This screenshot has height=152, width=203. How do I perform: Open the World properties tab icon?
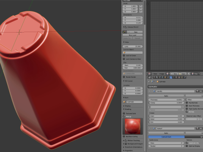pyautogui.click(x=162, y=77)
